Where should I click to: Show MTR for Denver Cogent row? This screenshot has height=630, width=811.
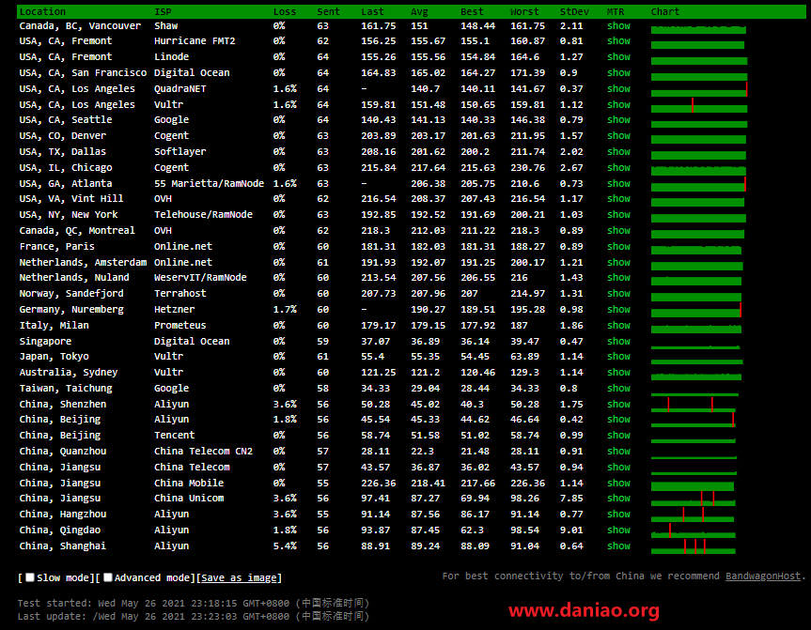pyautogui.click(x=618, y=136)
